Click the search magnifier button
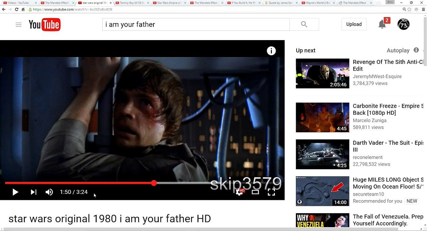 pos(304,24)
